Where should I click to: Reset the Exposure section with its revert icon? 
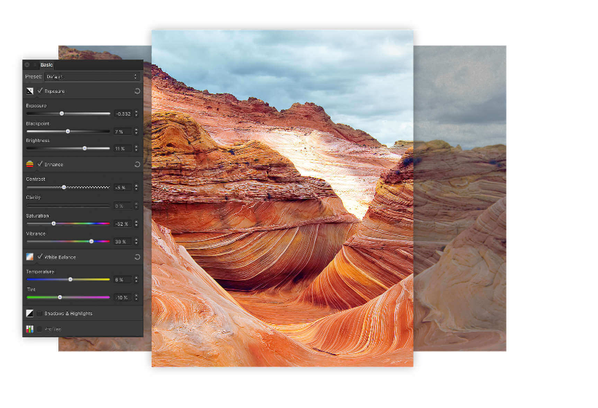(137, 91)
